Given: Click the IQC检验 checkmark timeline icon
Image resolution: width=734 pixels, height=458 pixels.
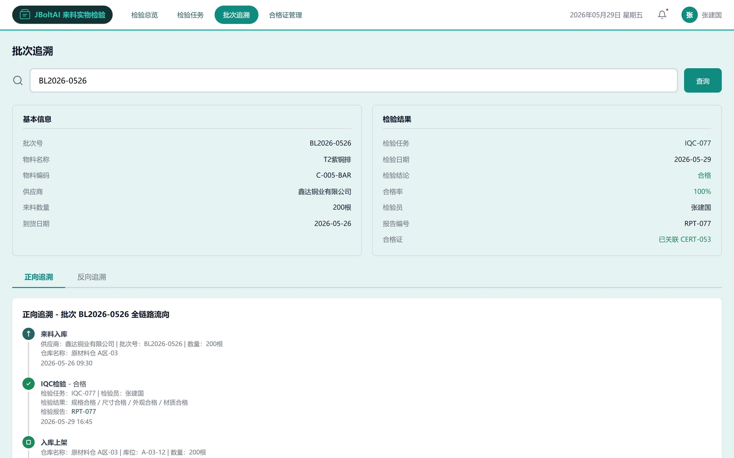Looking at the screenshot, I should click(29, 383).
